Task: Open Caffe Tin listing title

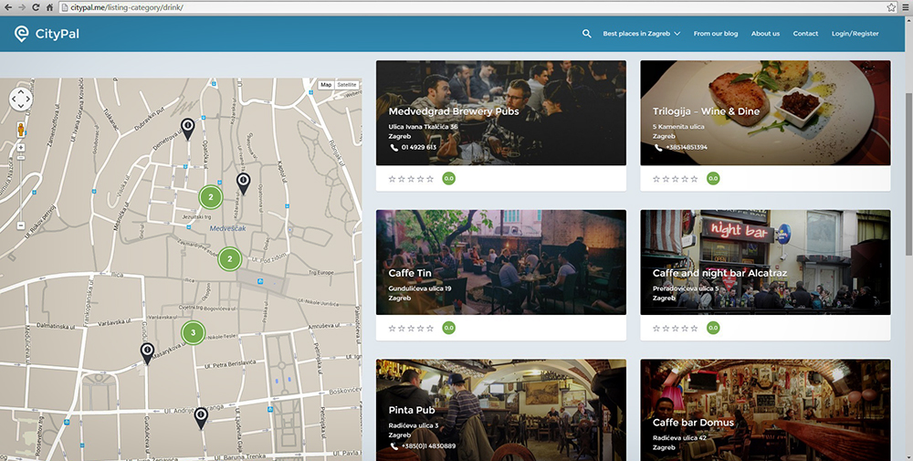Action: click(x=410, y=273)
